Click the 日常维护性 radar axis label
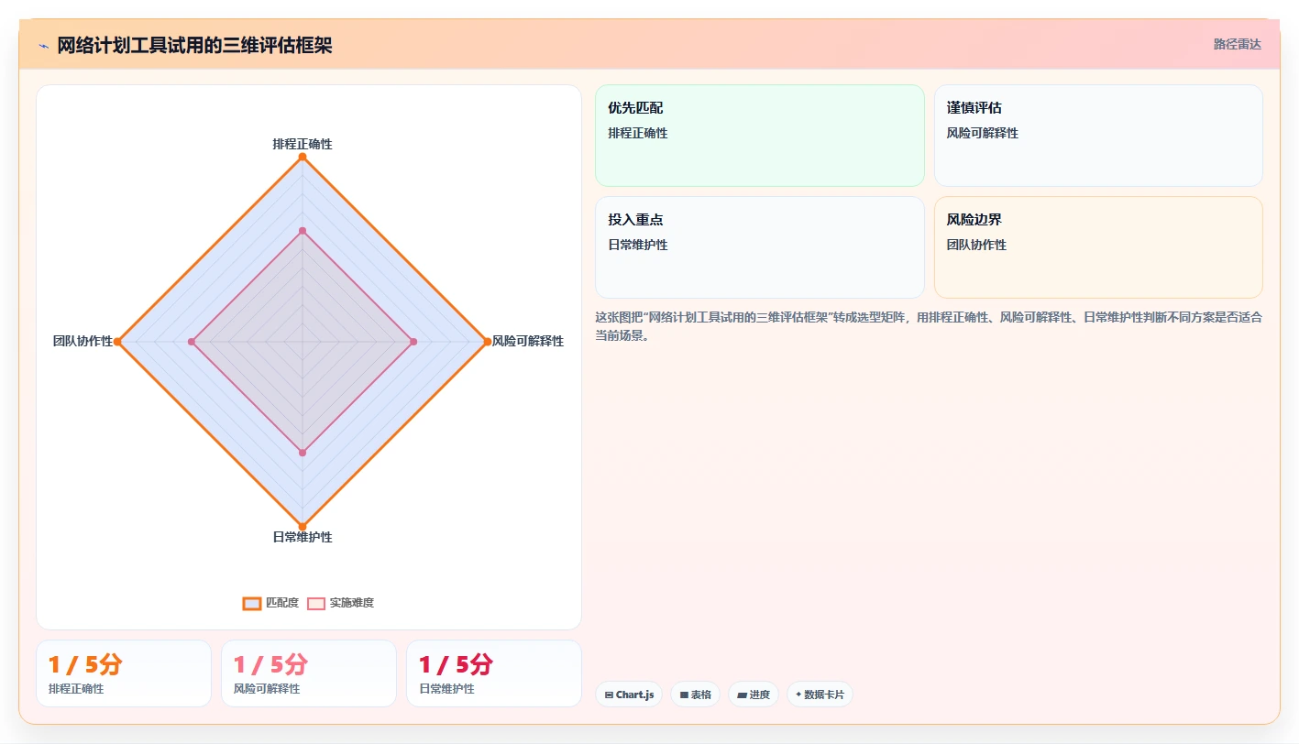Image resolution: width=1299 pixels, height=744 pixels. [x=303, y=537]
